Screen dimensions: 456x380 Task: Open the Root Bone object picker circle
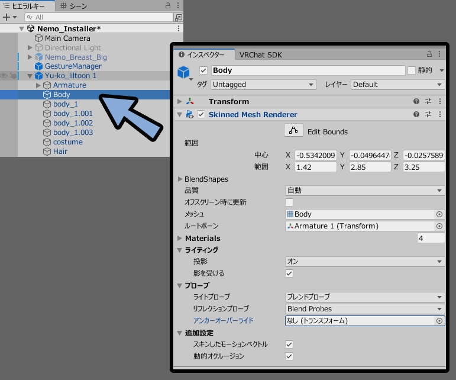click(x=439, y=226)
